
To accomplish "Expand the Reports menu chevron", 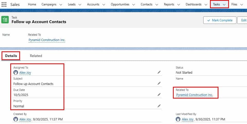I will point(179,5).
